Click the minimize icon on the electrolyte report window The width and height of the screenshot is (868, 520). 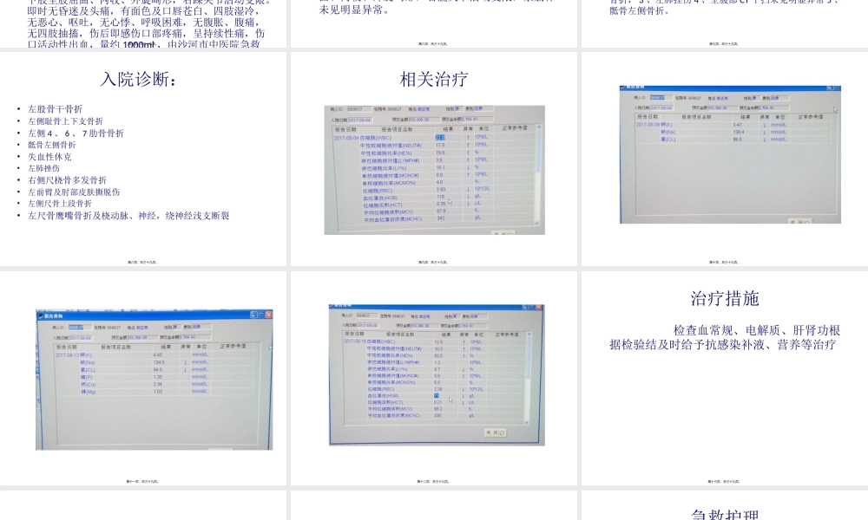[254, 315]
